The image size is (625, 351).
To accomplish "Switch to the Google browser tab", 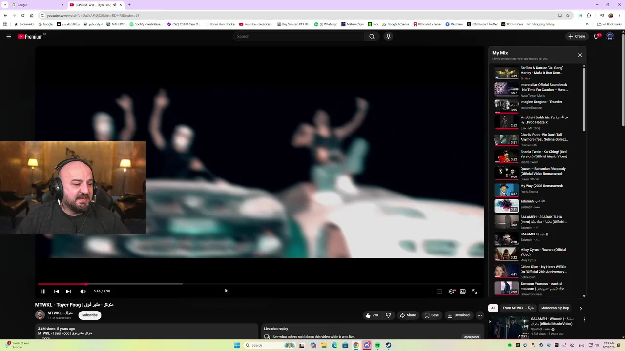I will (37, 5).
